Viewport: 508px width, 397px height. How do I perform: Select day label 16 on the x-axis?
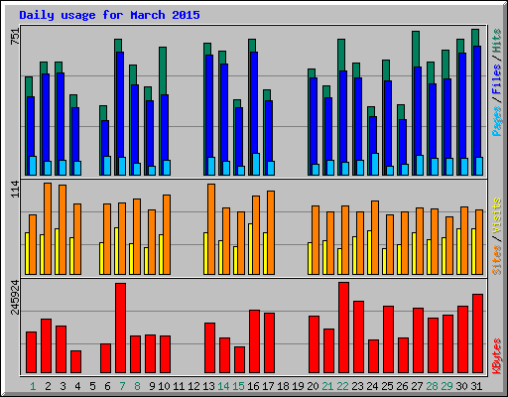253,386
